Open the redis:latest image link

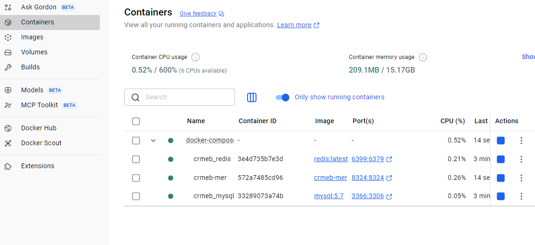tap(331, 159)
